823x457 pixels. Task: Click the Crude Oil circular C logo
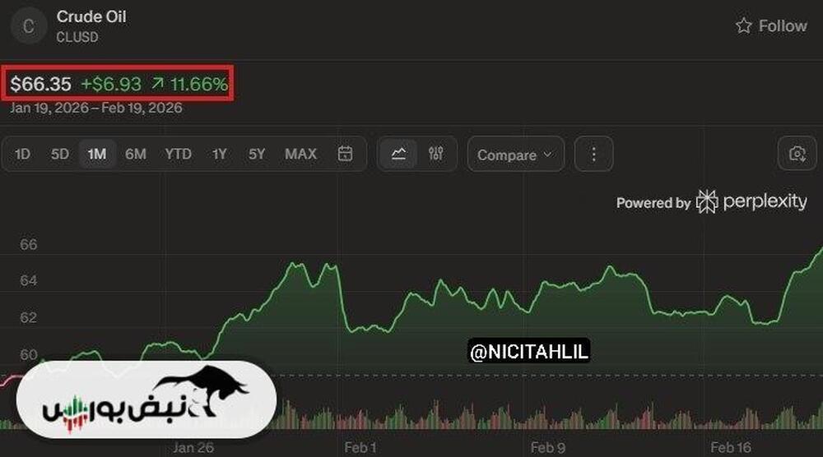click(x=29, y=26)
